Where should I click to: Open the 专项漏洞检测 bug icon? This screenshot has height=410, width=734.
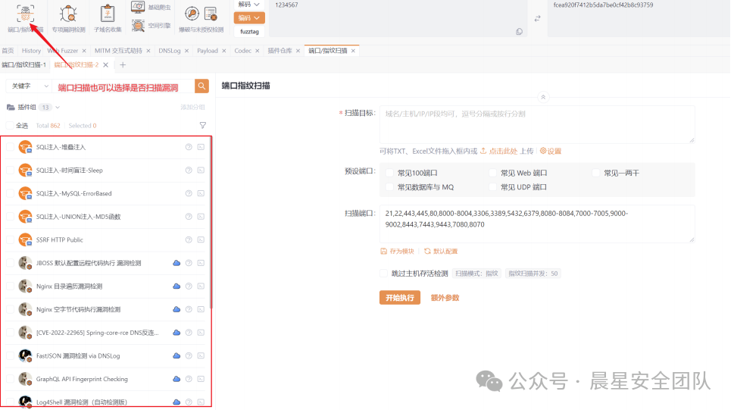pos(68,13)
